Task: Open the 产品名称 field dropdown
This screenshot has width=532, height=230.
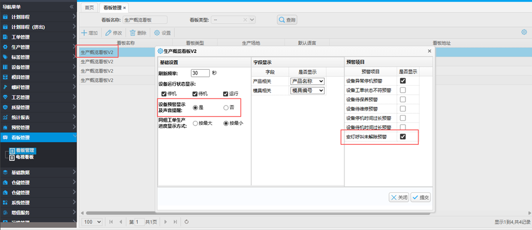Action: [x=307, y=81]
